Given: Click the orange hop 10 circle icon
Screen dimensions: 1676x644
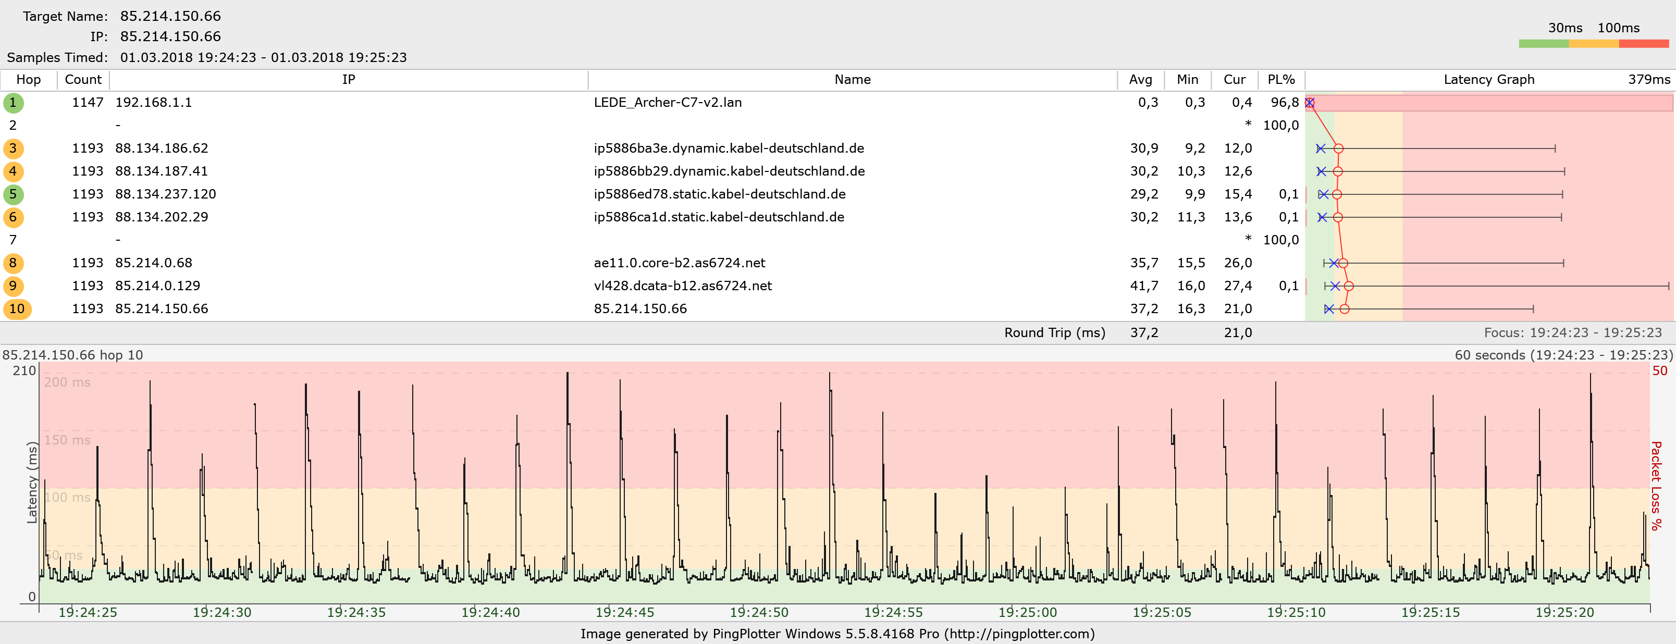Looking at the screenshot, I should [x=17, y=309].
